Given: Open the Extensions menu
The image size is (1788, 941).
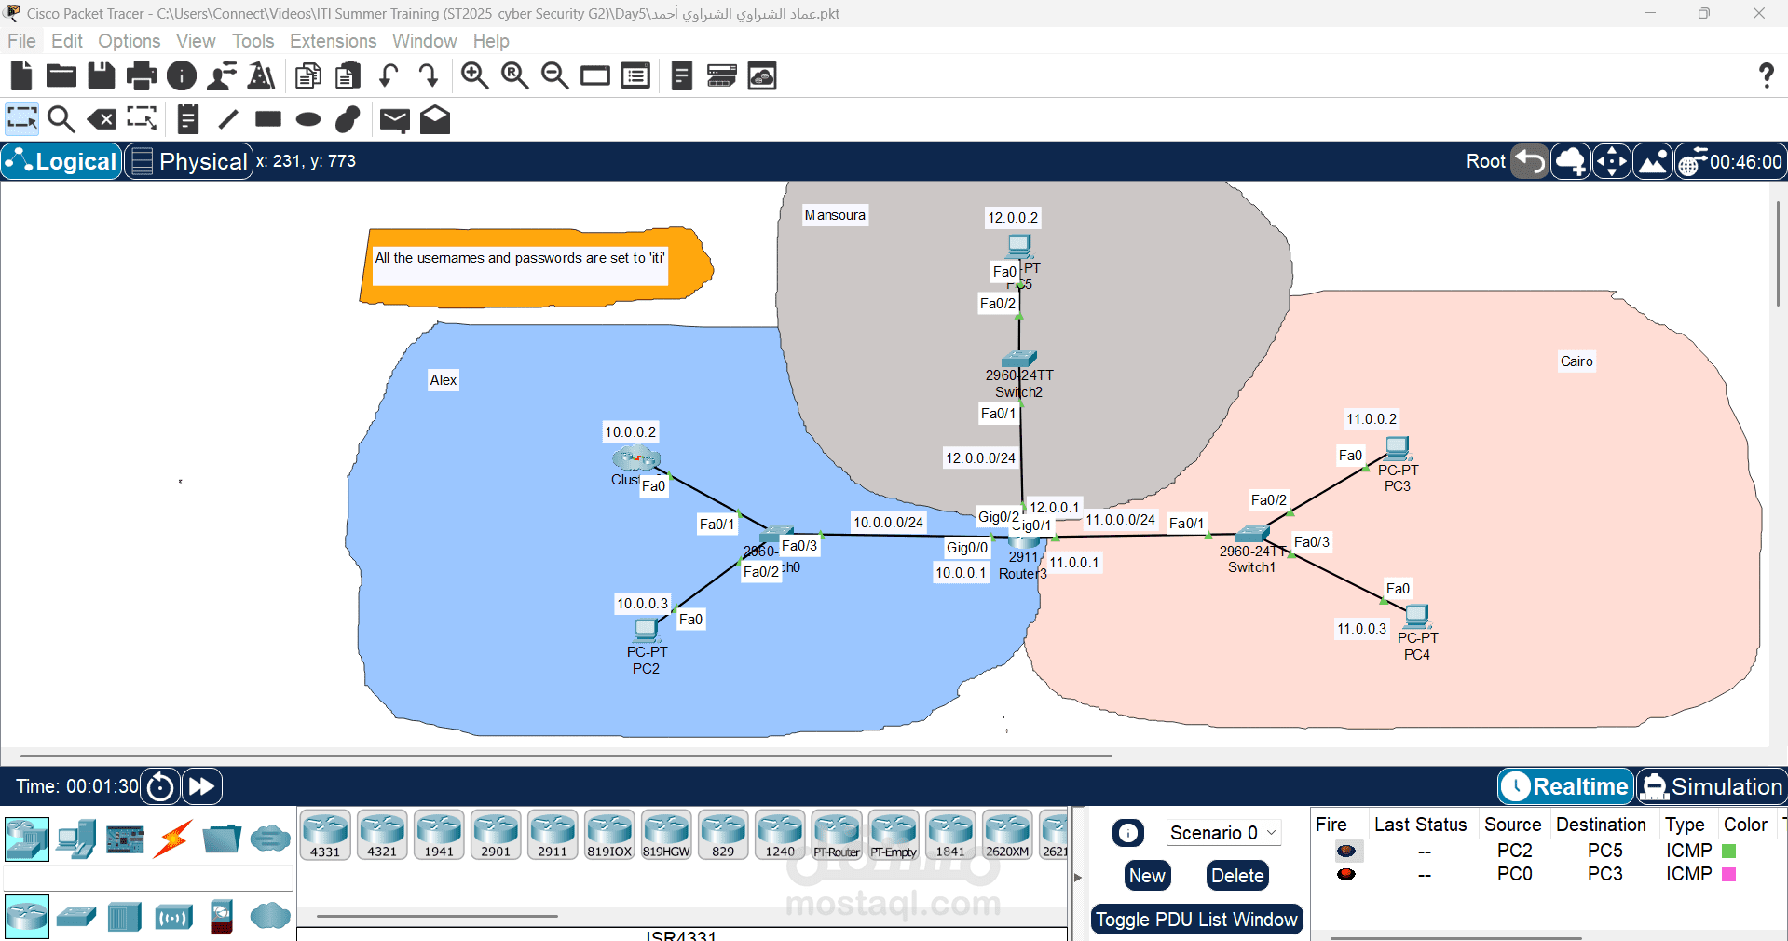Looking at the screenshot, I should pyautogui.click(x=333, y=41).
